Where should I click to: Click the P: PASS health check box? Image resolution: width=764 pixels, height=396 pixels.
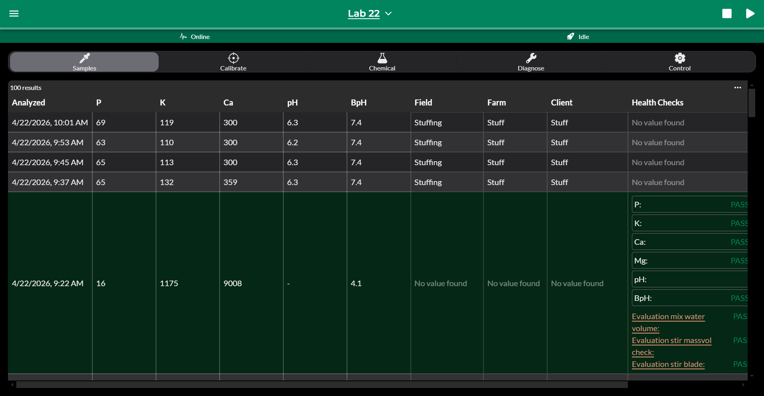point(690,205)
